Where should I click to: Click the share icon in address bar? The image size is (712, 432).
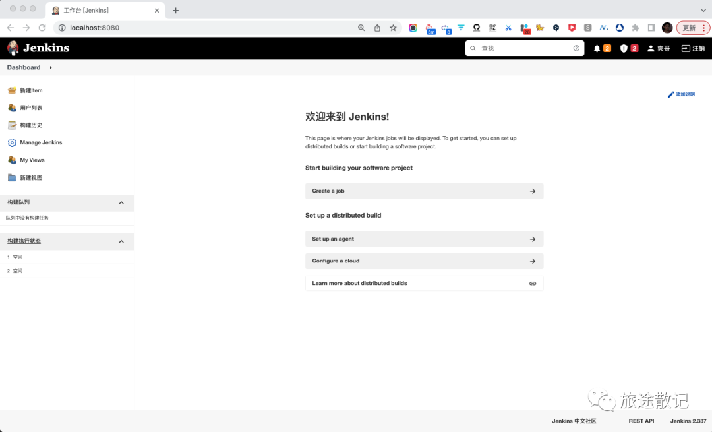377,28
